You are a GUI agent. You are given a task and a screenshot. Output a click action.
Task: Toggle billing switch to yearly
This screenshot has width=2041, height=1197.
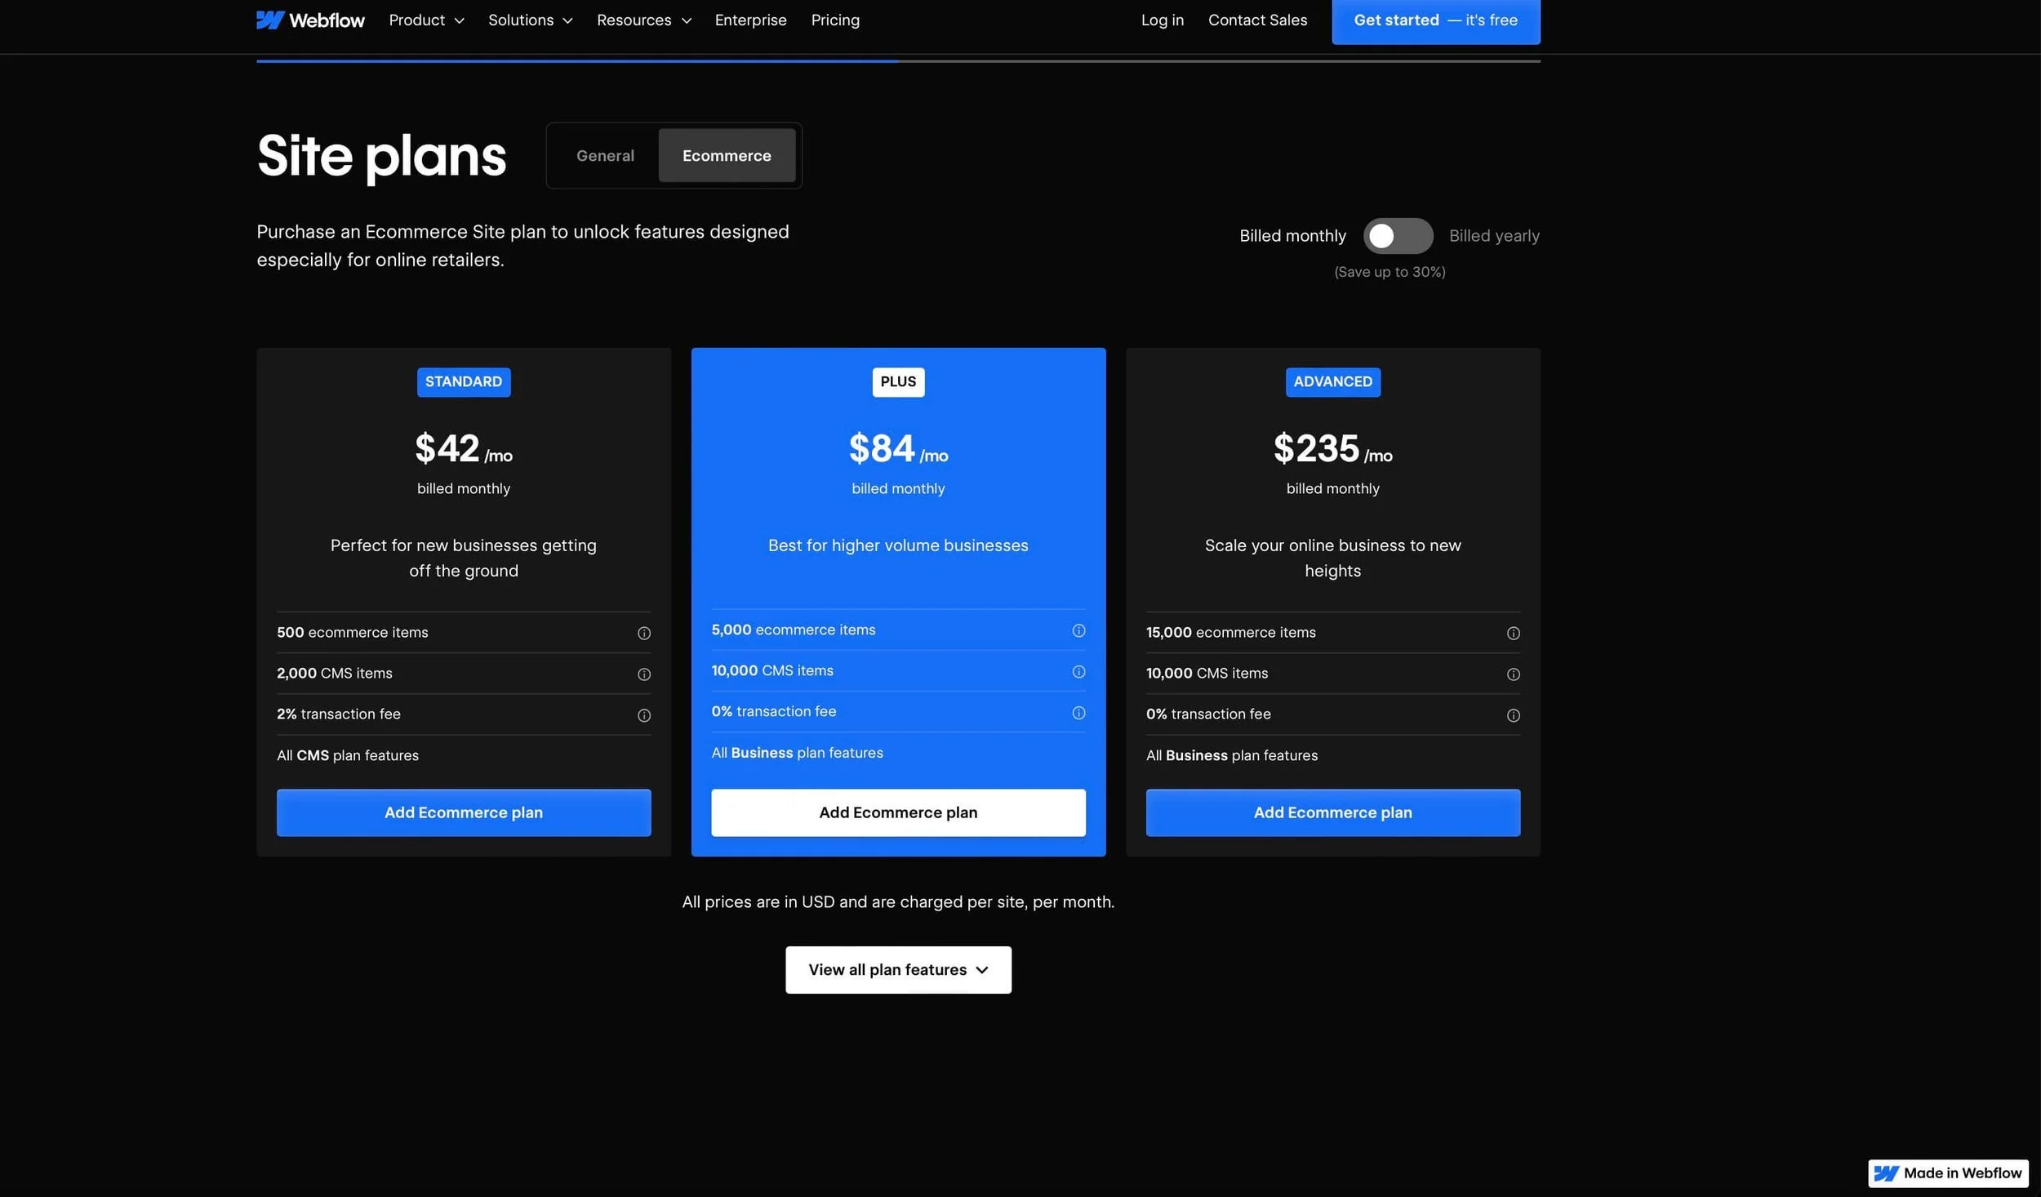pos(1397,236)
